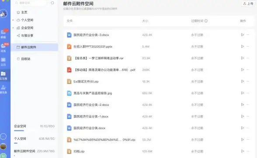Expand the 个人空间 tree arrow
The height and width of the screenshot is (158, 257).
(13, 20)
